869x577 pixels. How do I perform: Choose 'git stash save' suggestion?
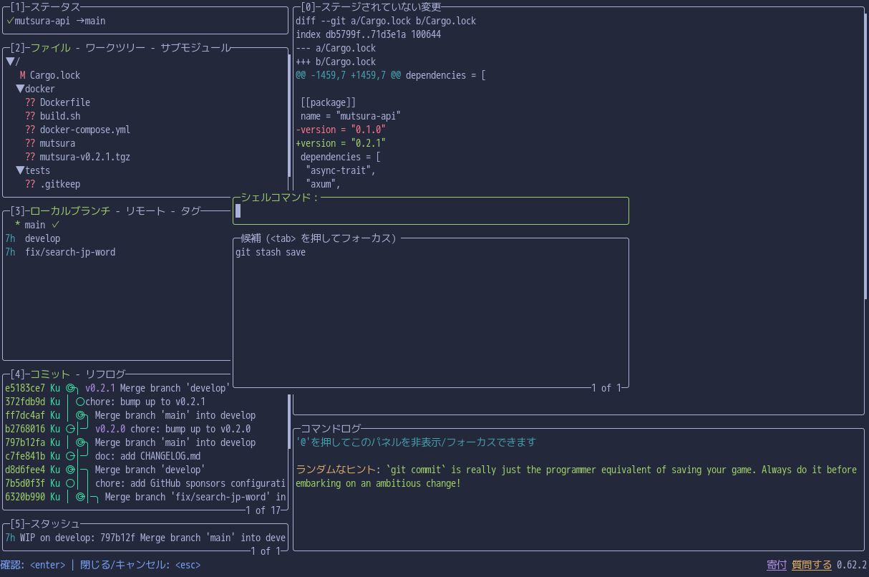(x=431, y=252)
